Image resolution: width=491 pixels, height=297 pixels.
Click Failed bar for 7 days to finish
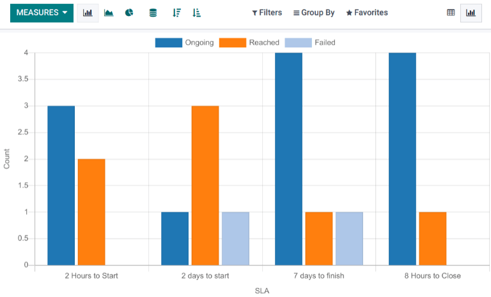click(349, 238)
